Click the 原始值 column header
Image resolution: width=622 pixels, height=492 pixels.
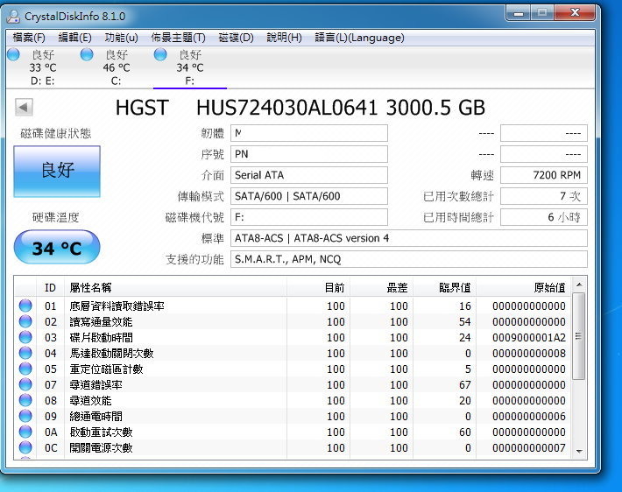point(524,287)
